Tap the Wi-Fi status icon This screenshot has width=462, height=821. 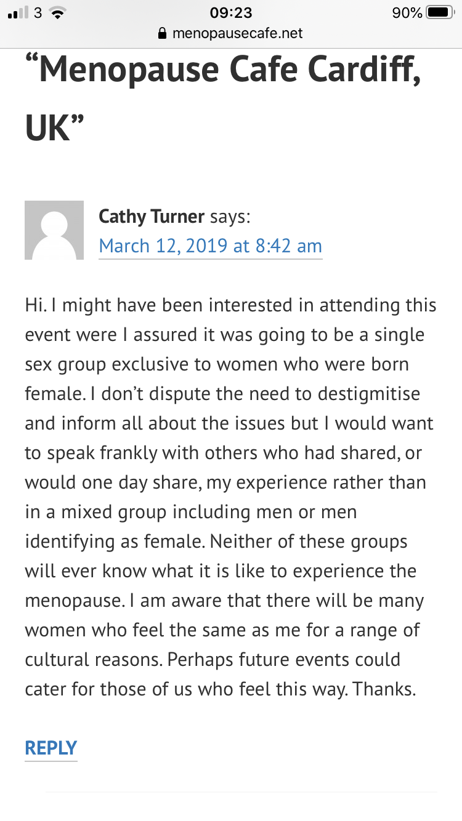coord(57,14)
